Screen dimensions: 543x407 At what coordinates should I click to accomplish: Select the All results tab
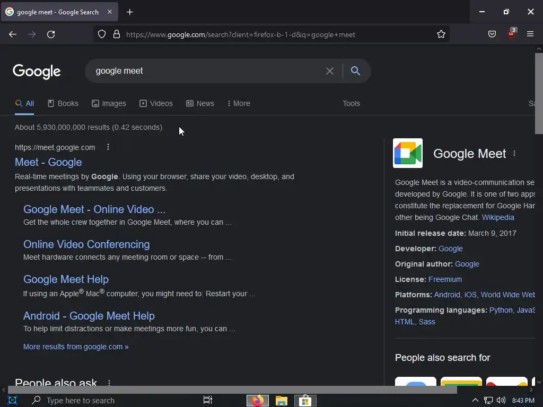tap(24, 103)
